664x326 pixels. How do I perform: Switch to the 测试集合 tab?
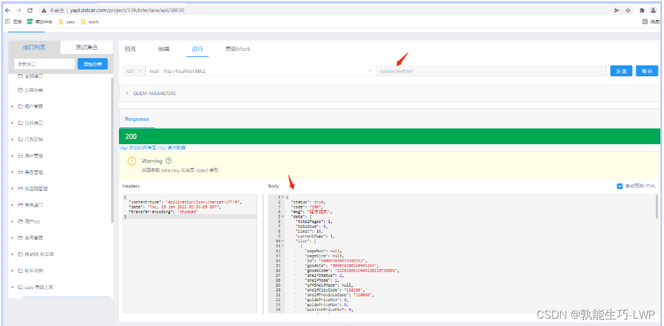(x=87, y=47)
